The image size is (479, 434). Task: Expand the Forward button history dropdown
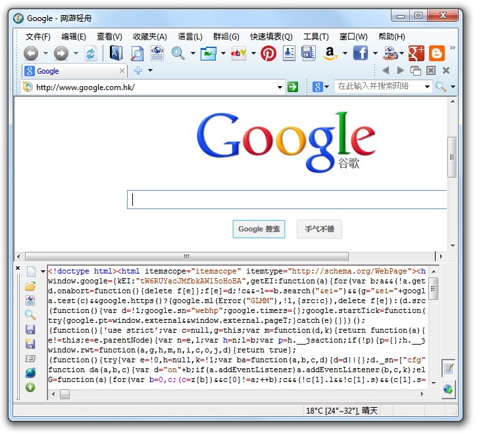pyautogui.click(x=76, y=53)
